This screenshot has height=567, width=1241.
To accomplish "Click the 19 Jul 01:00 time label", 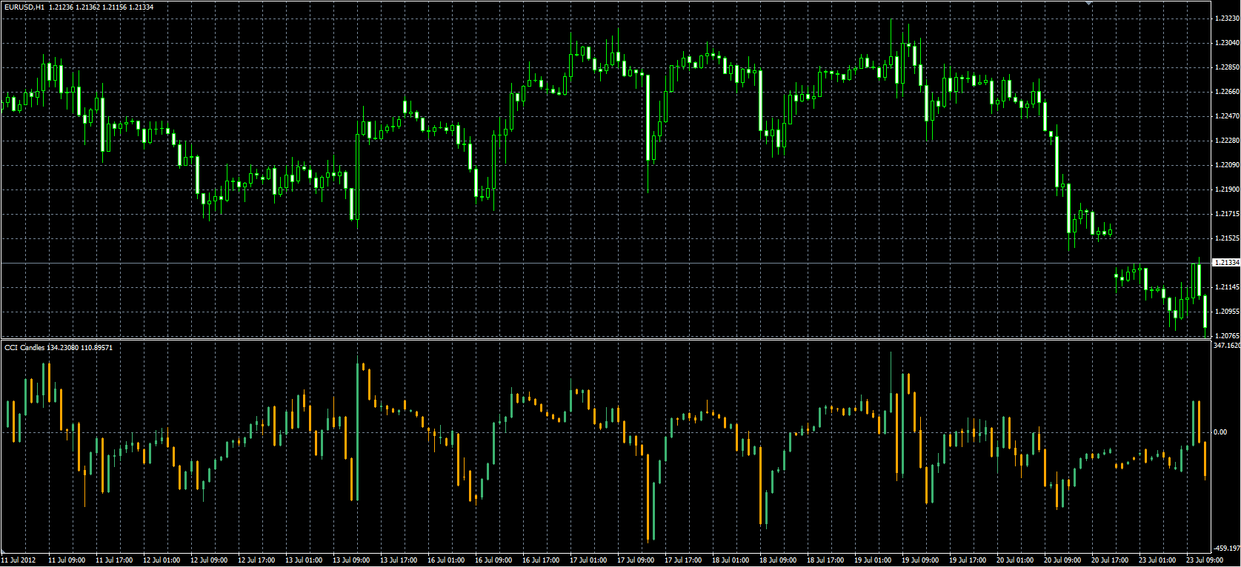I will point(873,560).
